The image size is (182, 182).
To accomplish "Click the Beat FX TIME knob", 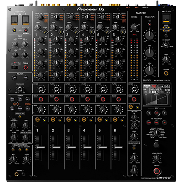I will pos(157,145).
